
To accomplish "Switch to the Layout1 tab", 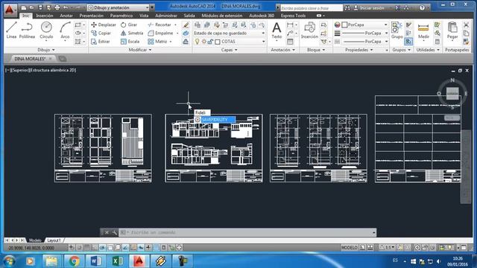I will pos(54,240).
